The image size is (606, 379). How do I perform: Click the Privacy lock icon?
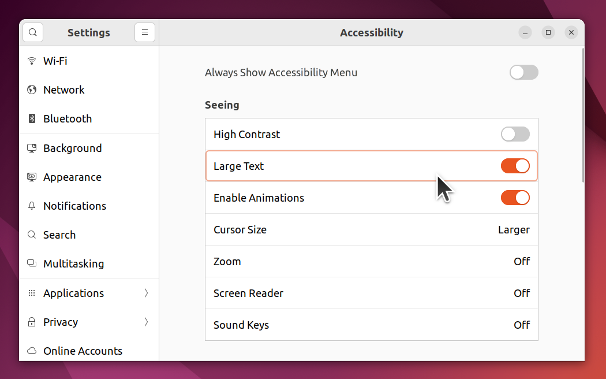pyautogui.click(x=32, y=322)
